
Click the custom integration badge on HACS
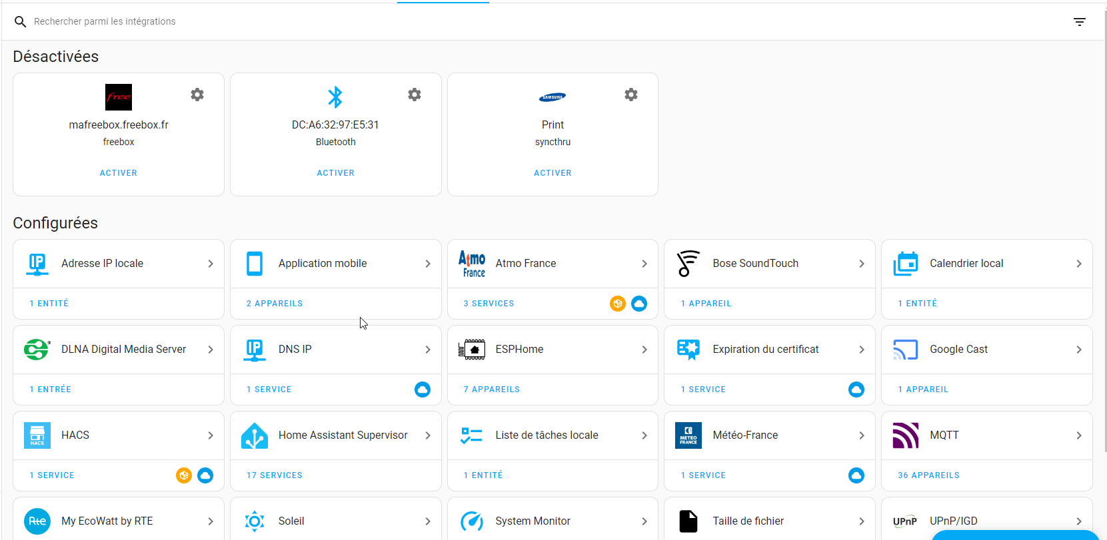184,475
